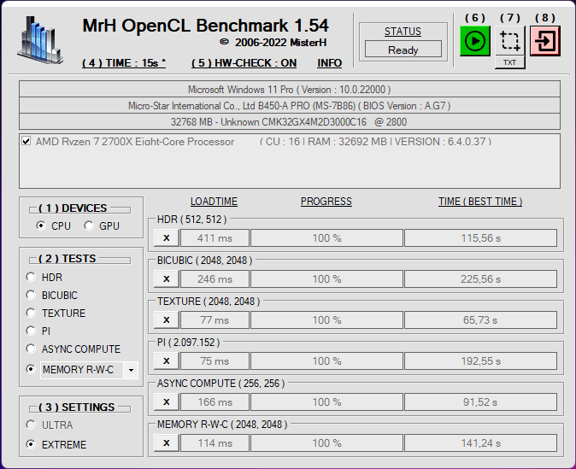Take a screenshot with the capture icon
This screenshot has width=576, height=469.
510,41
